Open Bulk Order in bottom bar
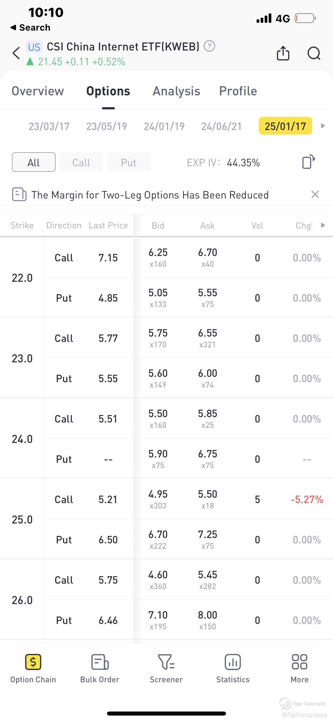The height and width of the screenshot is (722, 333). [100, 669]
